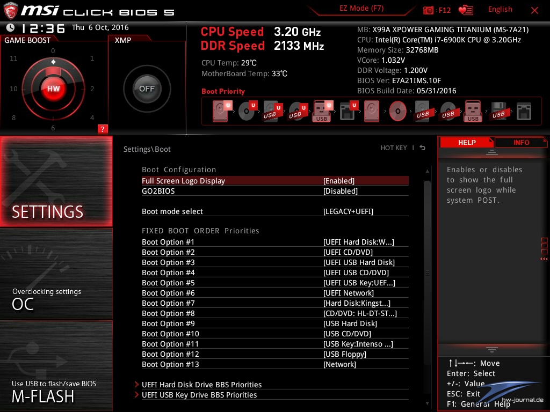Screen dimensions: 550x412
Task: Switch to EZ Mode (F7)
Action: tap(361, 9)
